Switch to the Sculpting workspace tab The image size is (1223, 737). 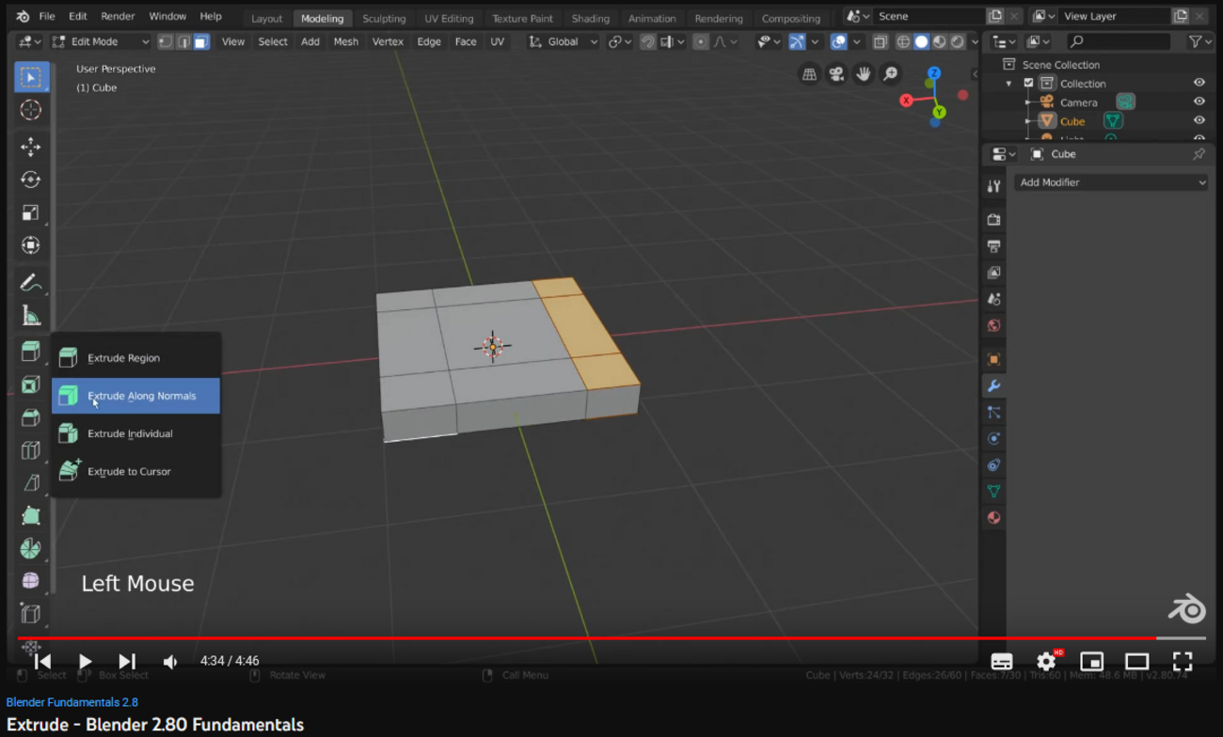[384, 18]
